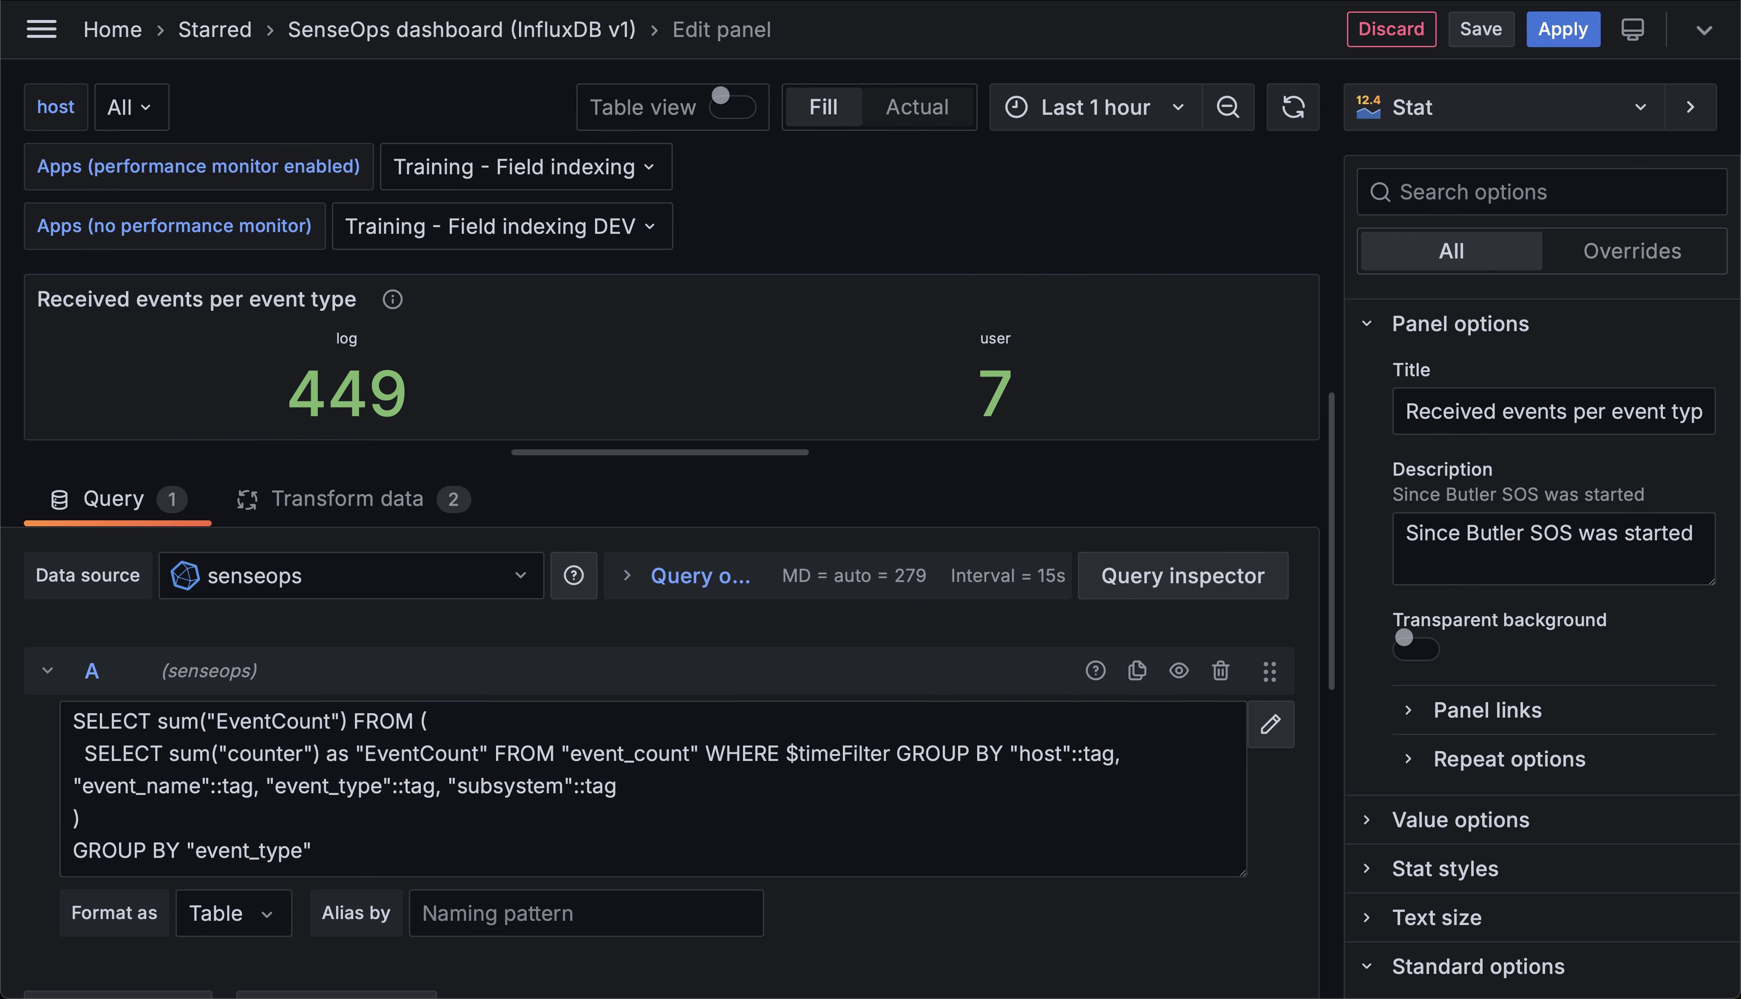Open the Query inspector
The height and width of the screenshot is (999, 1741).
point(1182,576)
